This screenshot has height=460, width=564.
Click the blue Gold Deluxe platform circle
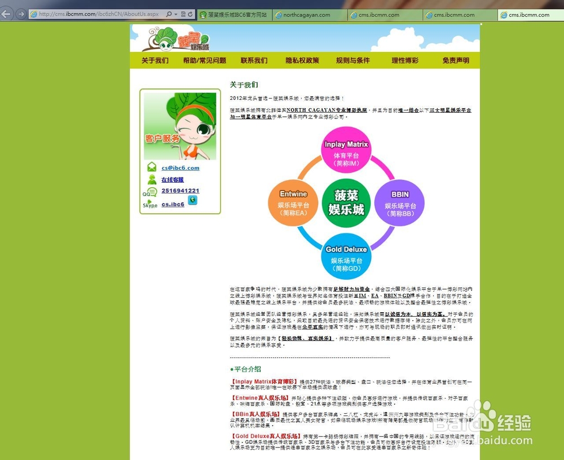(346, 255)
